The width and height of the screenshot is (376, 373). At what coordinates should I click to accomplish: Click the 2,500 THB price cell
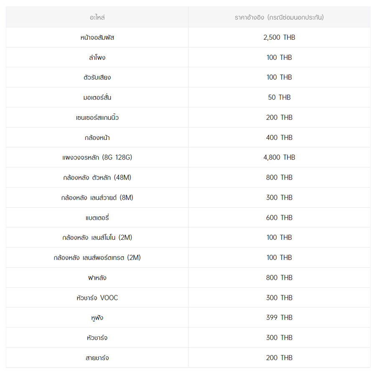point(279,38)
